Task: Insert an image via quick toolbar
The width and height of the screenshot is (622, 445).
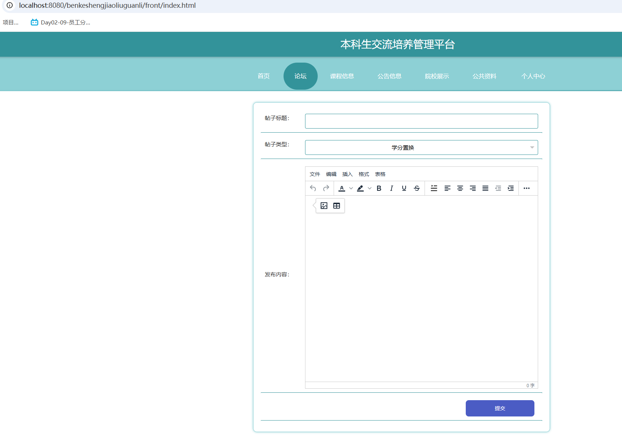Action: (x=324, y=206)
